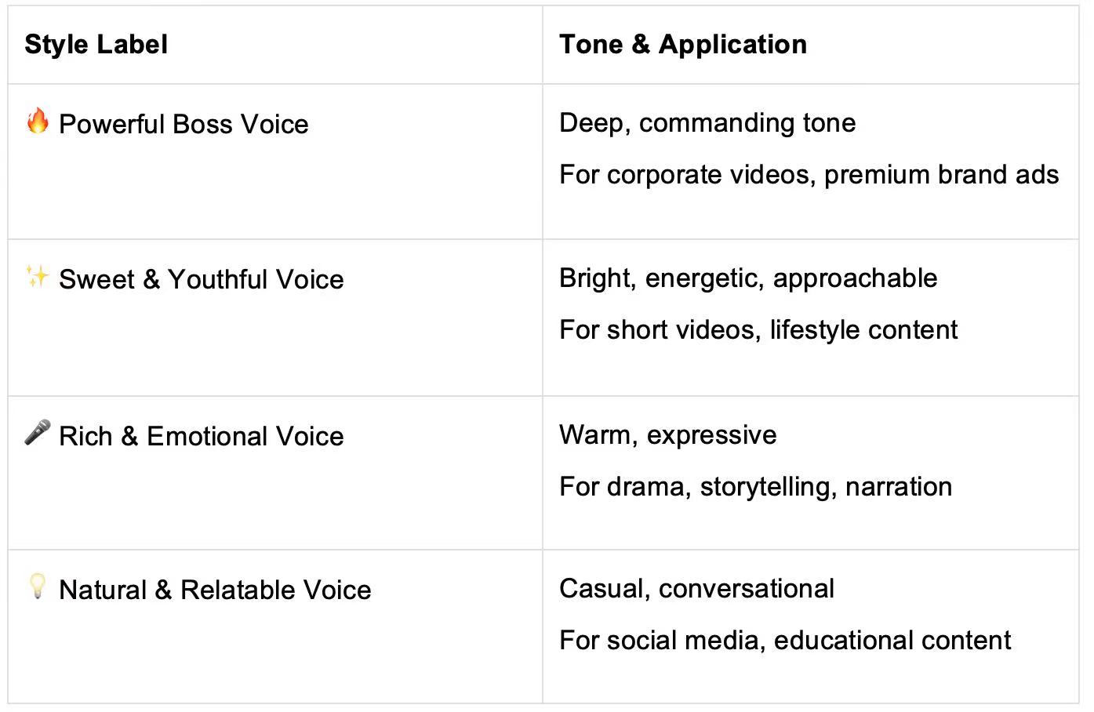Click the microphone emoji icon
The width and height of the screenshot is (1094, 712).
(37, 433)
